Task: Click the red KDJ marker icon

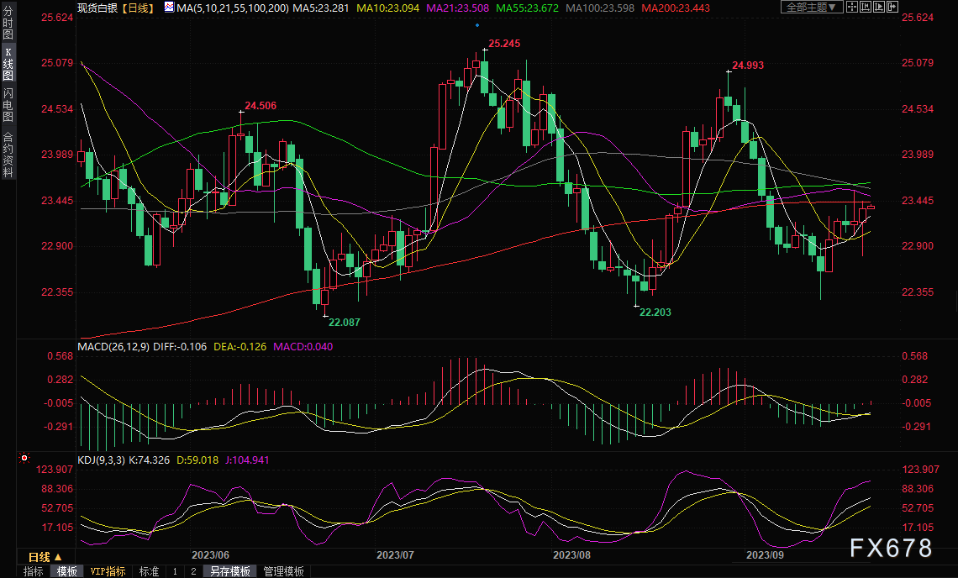Action: (x=24, y=458)
